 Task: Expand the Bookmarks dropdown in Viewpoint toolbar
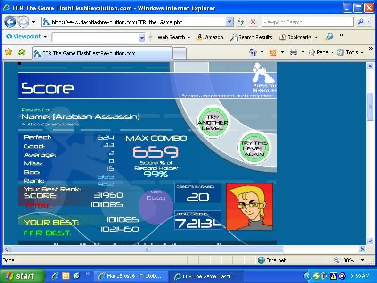[x=298, y=37]
